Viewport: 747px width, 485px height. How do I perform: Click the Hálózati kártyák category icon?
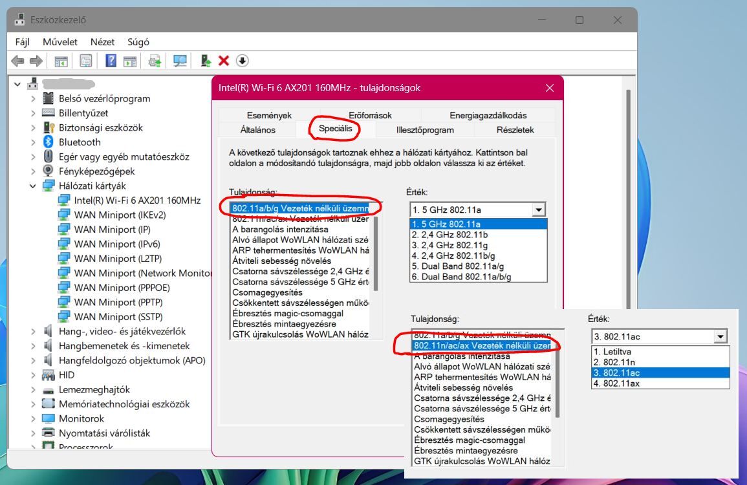point(48,186)
